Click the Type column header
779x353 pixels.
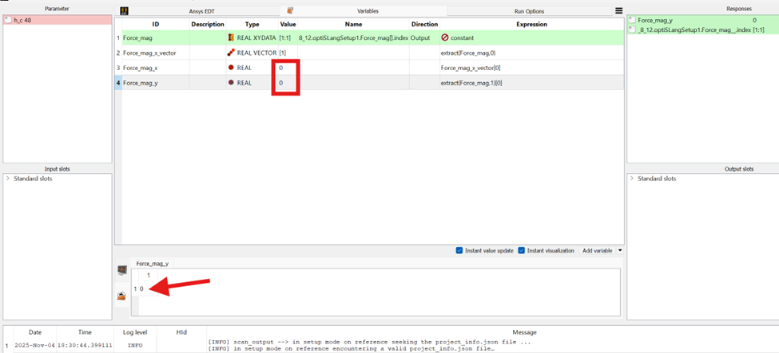pos(252,24)
